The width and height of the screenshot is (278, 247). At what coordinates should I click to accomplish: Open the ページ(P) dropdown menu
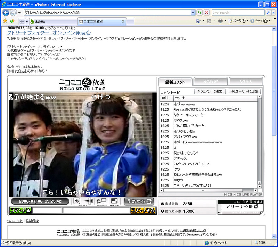(x=240, y=21)
